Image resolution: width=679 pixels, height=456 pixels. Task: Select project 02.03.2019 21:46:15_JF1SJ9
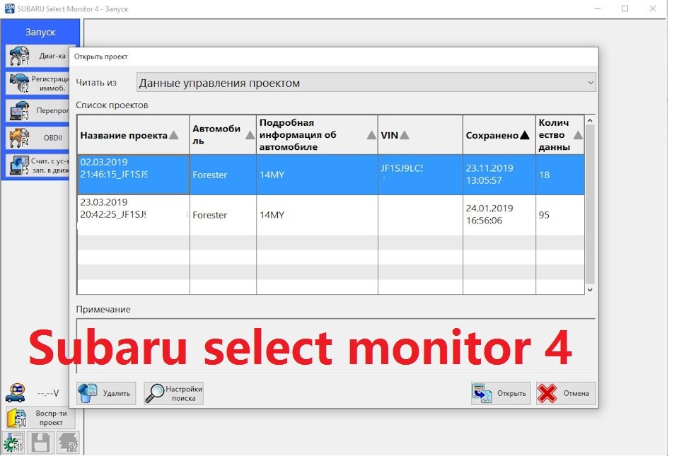pyautogui.click(x=134, y=175)
